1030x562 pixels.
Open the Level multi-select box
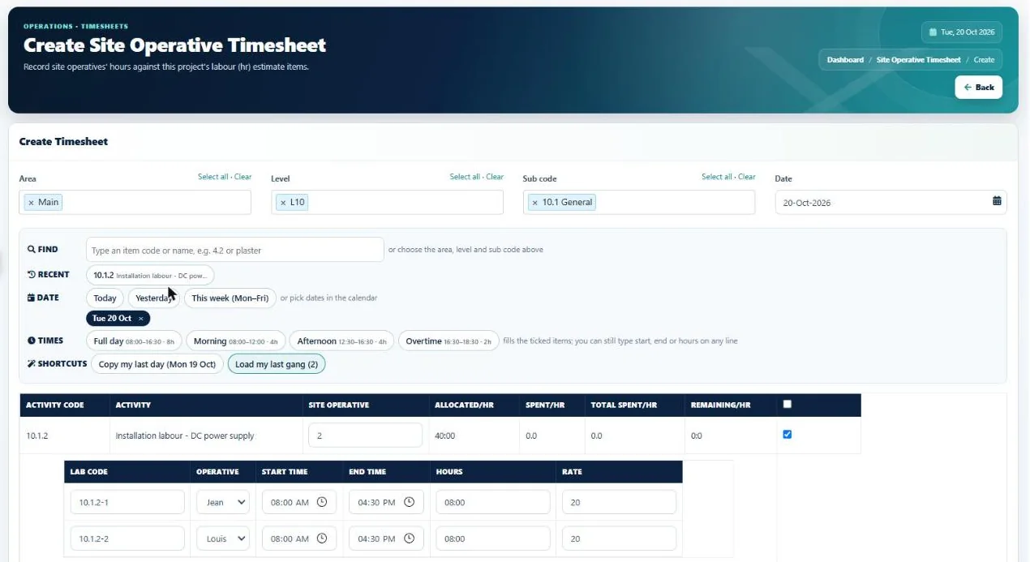point(387,202)
